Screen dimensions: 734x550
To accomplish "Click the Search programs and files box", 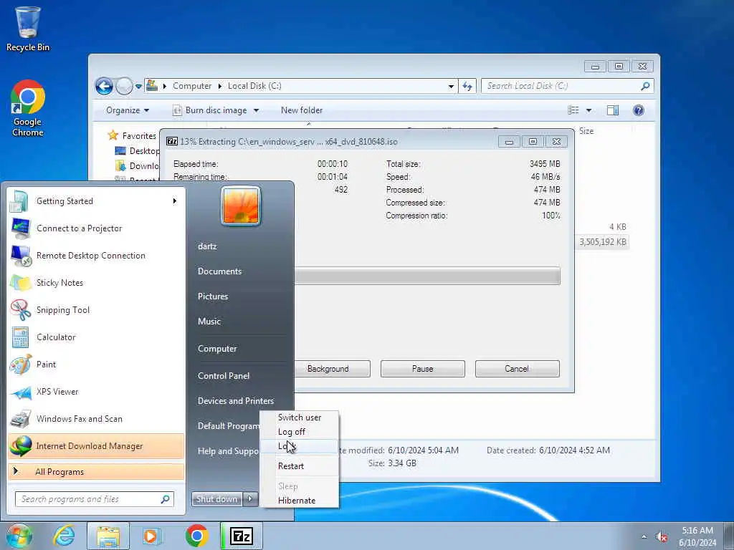I will click(x=94, y=499).
